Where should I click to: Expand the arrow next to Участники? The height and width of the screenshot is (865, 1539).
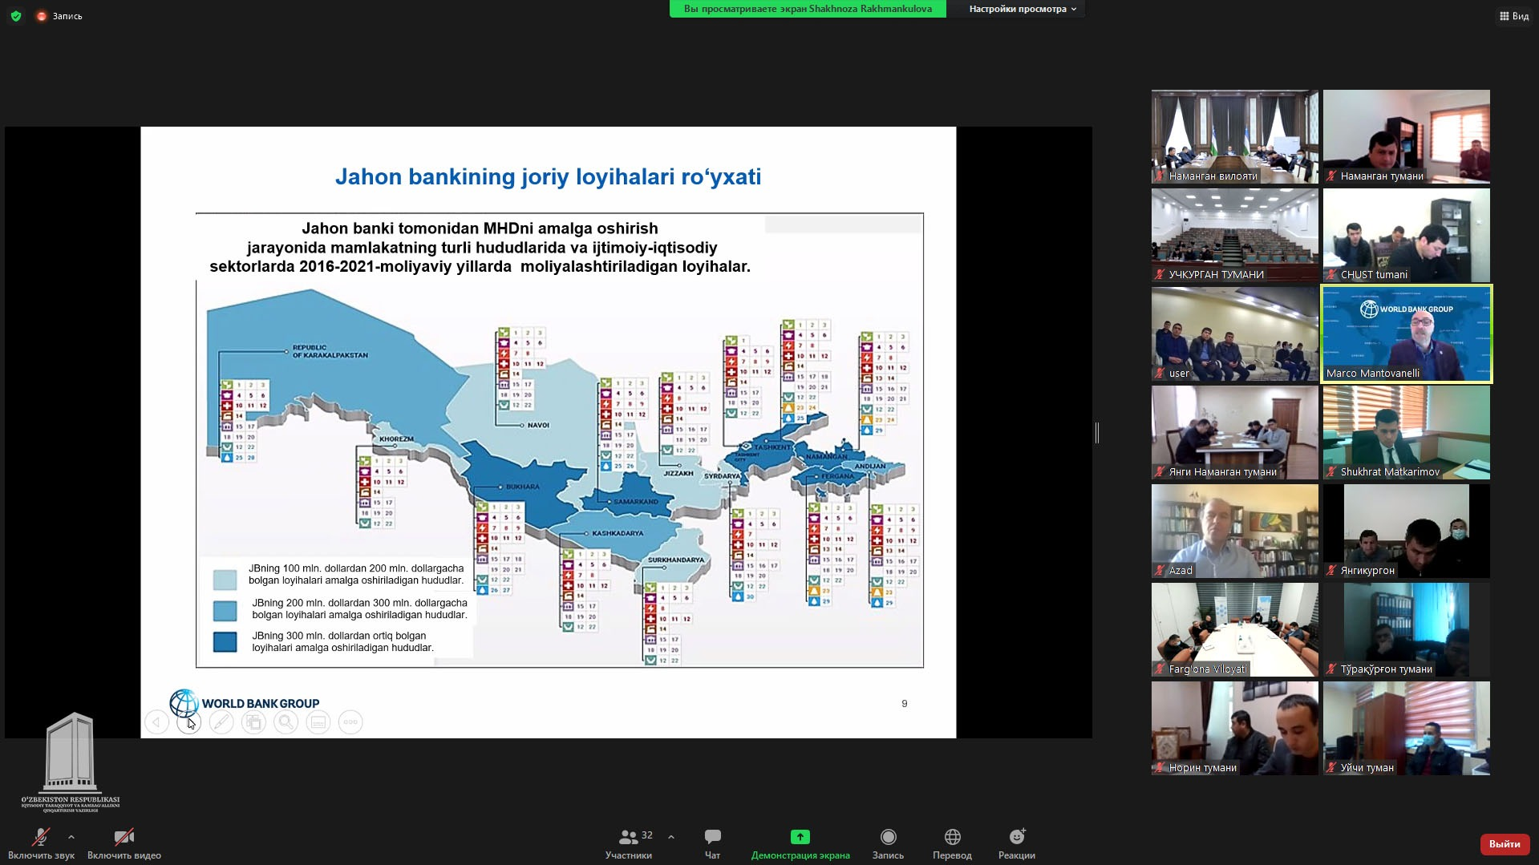click(671, 837)
